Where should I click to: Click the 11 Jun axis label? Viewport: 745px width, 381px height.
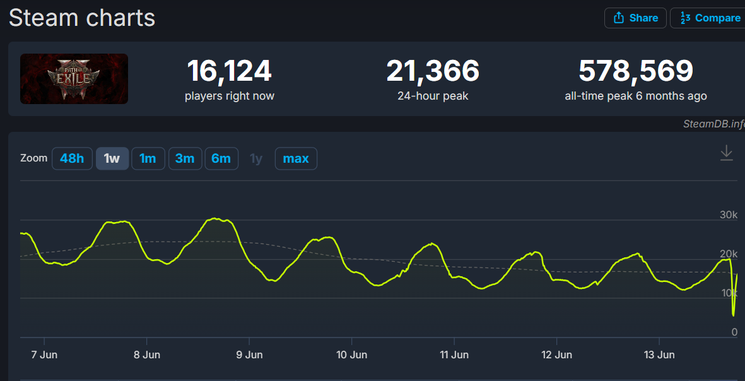454,355
